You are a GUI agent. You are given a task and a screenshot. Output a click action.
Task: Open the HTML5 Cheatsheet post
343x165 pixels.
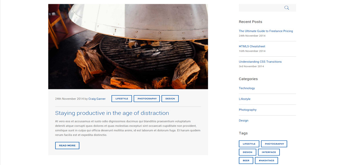click(x=252, y=46)
